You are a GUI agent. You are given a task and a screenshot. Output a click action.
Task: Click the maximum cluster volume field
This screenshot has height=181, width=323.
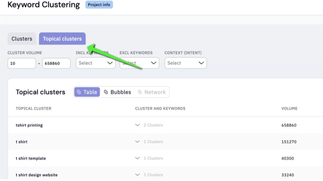56,63
